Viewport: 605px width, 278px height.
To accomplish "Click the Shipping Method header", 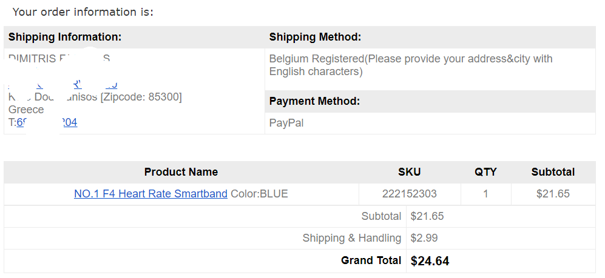I will [315, 37].
